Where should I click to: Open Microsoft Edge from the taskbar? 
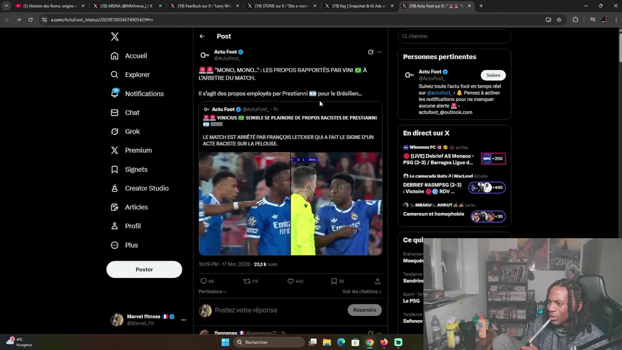(x=341, y=342)
